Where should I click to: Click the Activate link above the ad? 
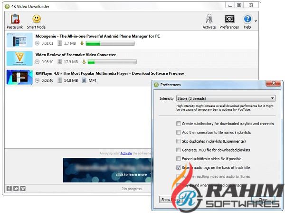coord(126,154)
